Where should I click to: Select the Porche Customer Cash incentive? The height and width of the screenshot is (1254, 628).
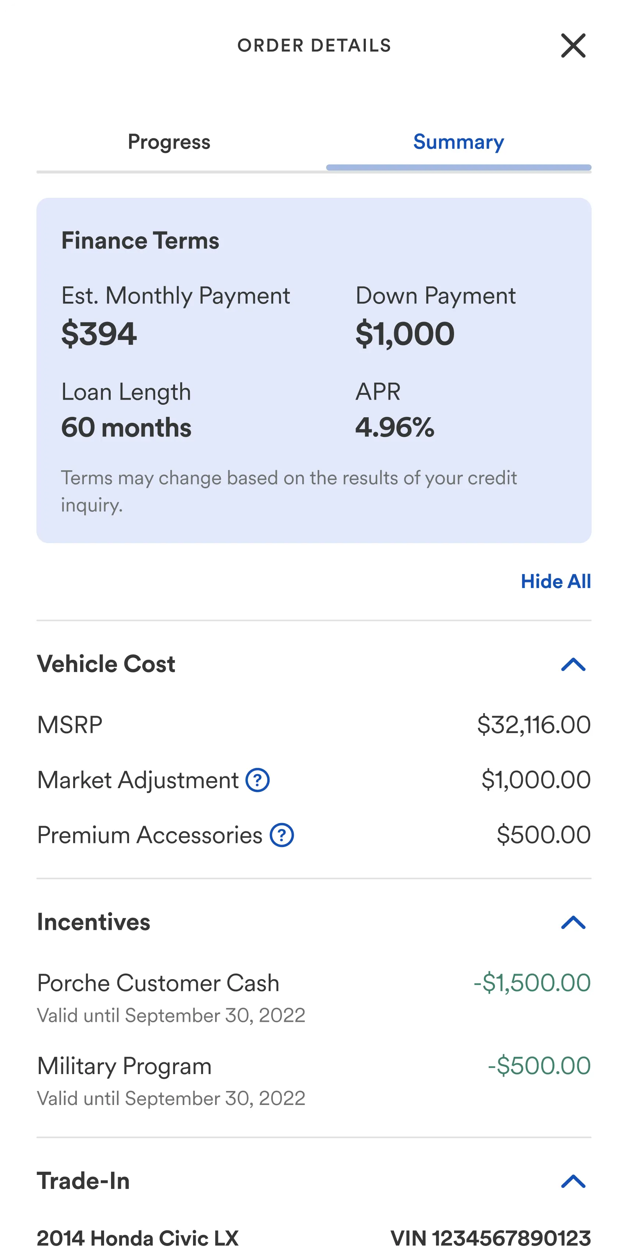(x=158, y=983)
